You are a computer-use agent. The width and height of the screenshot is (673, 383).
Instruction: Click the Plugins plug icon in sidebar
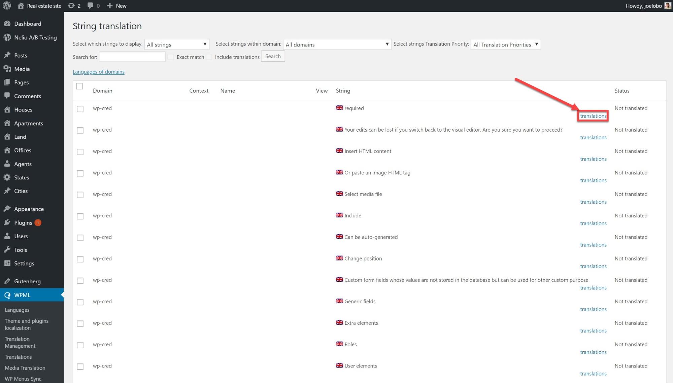click(x=7, y=222)
